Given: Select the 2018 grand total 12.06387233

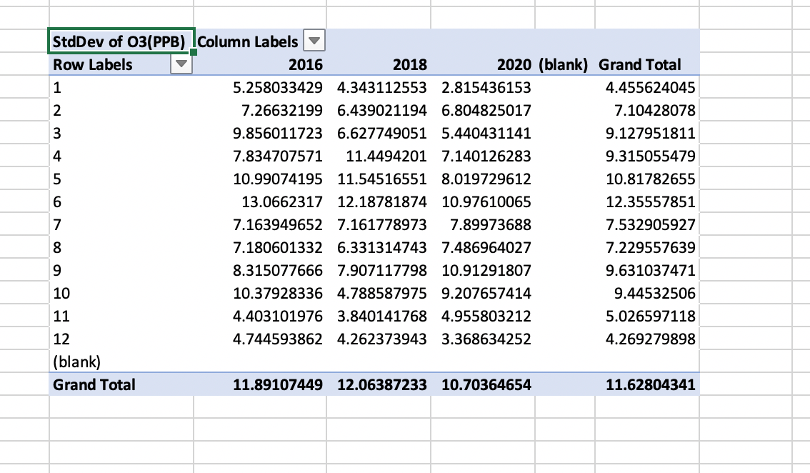Looking at the screenshot, I should tap(382, 385).
